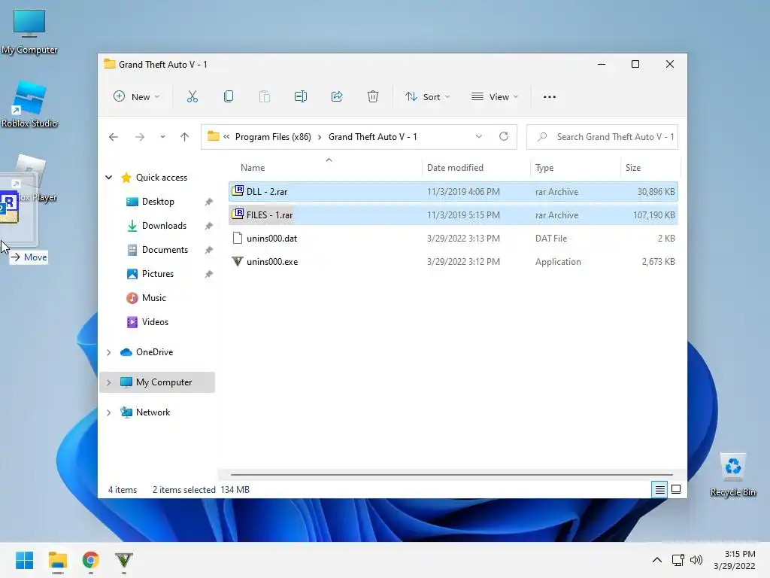
Task: Open the New dropdown menu
Action: (137, 97)
